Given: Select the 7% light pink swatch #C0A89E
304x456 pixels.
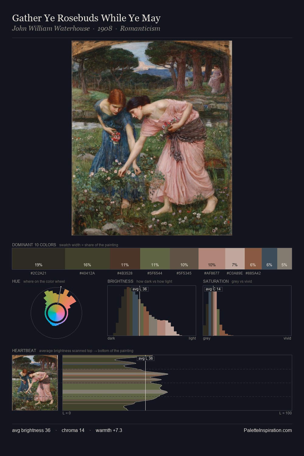Looking at the screenshot, I should click(x=235, y=259).
